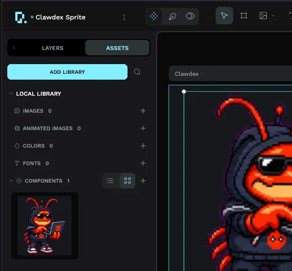Collapse the COMPONENTS section chevron
Image resolution: width=292 pixels, height=271 pixels.
click(x=11, y=181)
